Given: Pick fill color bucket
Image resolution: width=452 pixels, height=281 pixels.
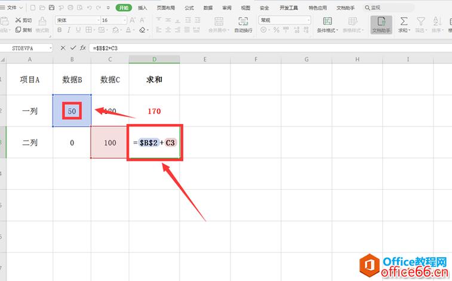Looking at the screenshot, I should pyautogui.click(x=116, y=30).
